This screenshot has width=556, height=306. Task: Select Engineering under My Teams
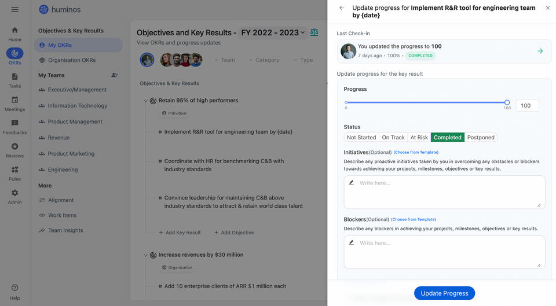pyautogui.click(x=63, y=169)
